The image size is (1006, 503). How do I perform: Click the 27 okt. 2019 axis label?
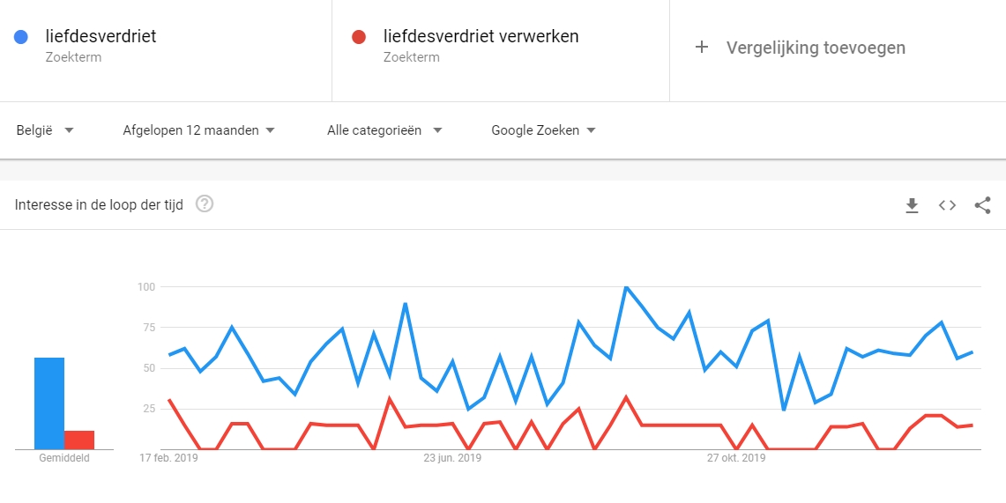pyautogui.click(x=736, y=458)
